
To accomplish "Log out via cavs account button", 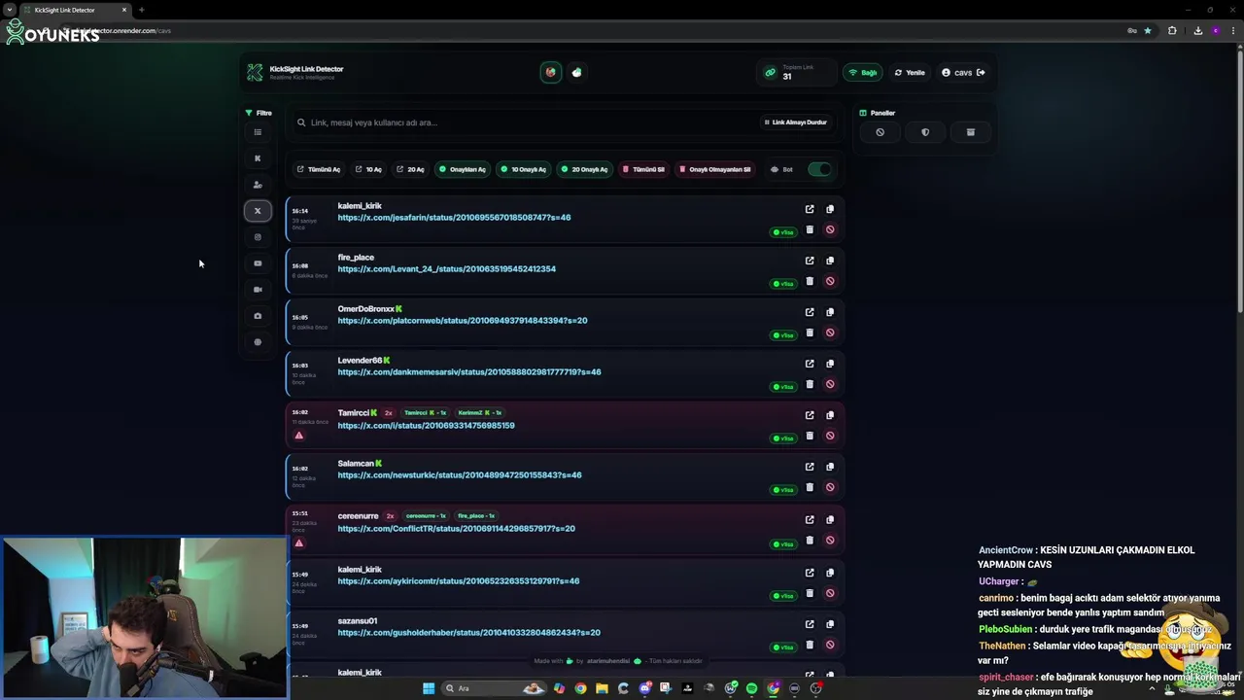I will 963,72.
